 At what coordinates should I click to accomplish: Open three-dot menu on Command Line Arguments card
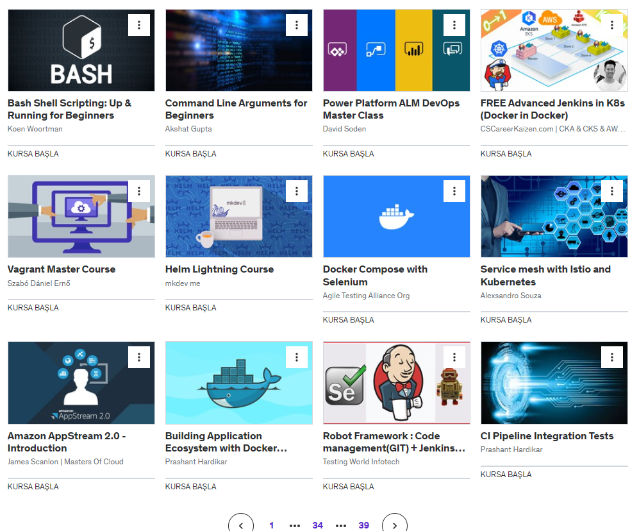(x=297, y=25)
